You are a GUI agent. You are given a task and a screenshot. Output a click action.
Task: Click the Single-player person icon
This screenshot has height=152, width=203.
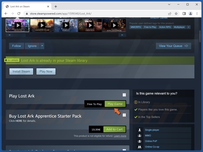140,130
